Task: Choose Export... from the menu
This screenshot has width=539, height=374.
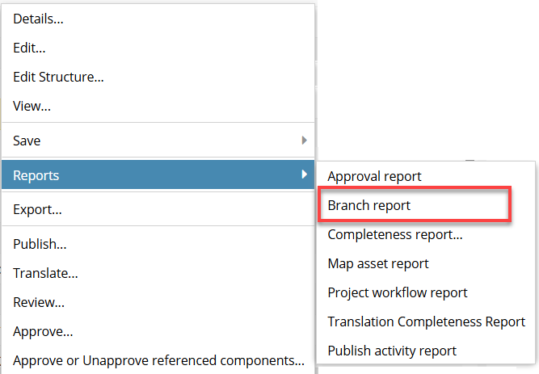Action: 158,209
